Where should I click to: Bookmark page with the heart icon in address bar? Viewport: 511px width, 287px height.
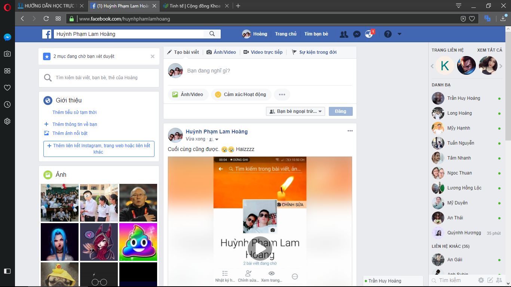(x=472, y=19)
